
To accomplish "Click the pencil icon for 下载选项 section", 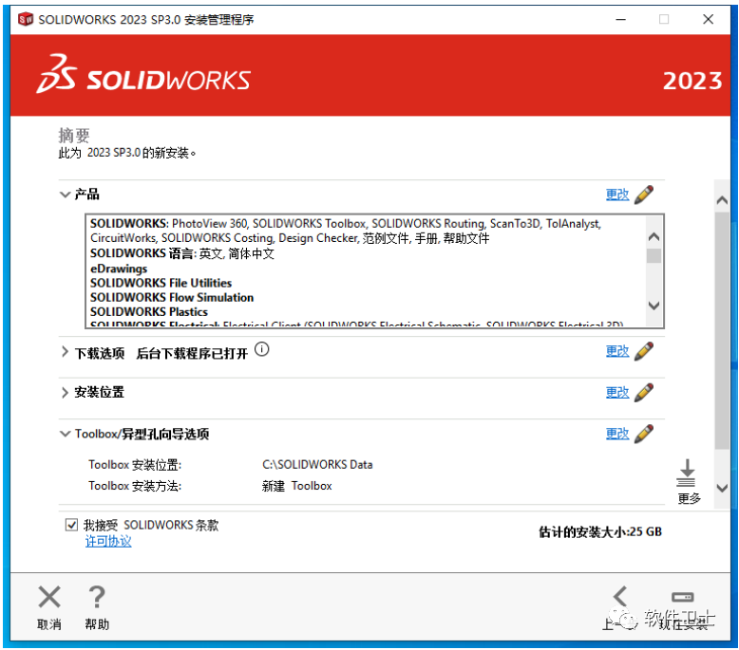I will click(643, 351).
